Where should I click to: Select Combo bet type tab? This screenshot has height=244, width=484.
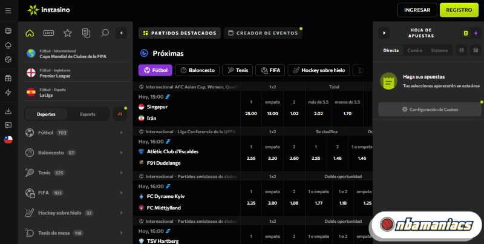414,50
